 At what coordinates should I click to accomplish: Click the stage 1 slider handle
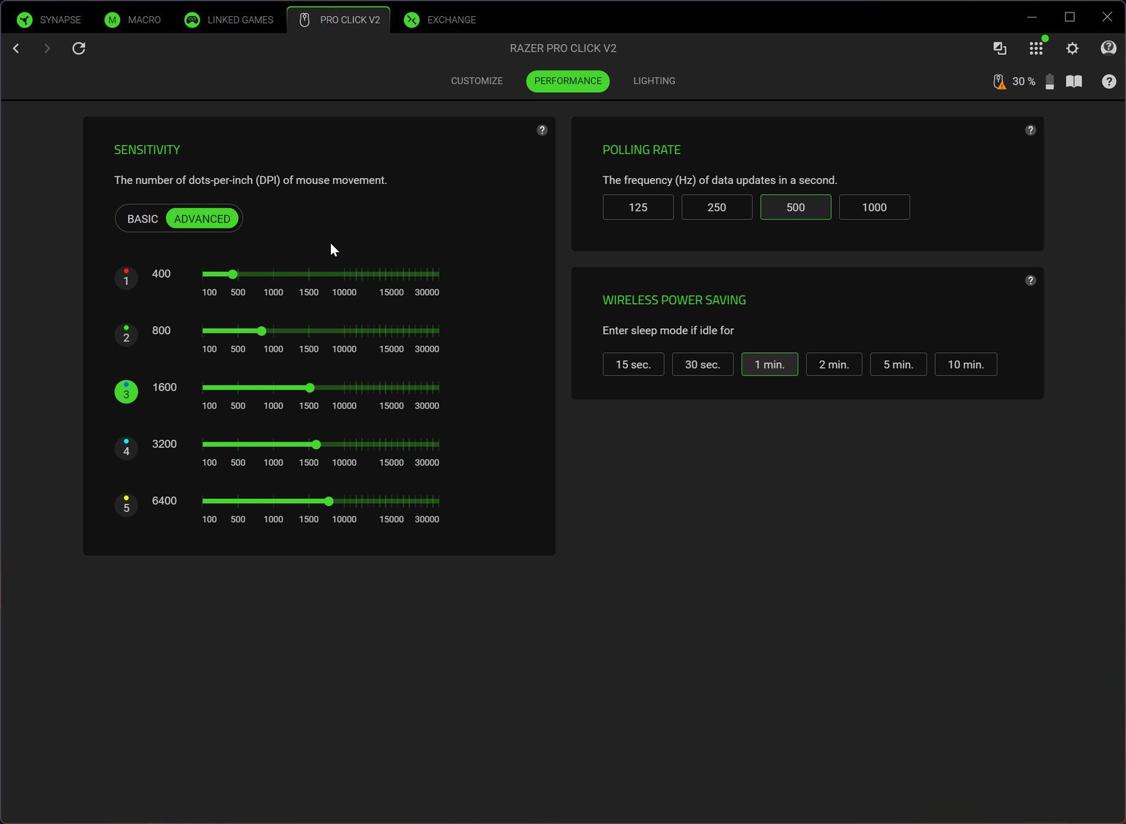233,274
